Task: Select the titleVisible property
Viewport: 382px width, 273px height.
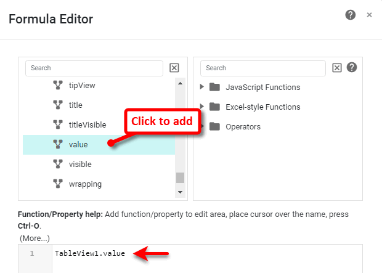Action: coord(87,125)
